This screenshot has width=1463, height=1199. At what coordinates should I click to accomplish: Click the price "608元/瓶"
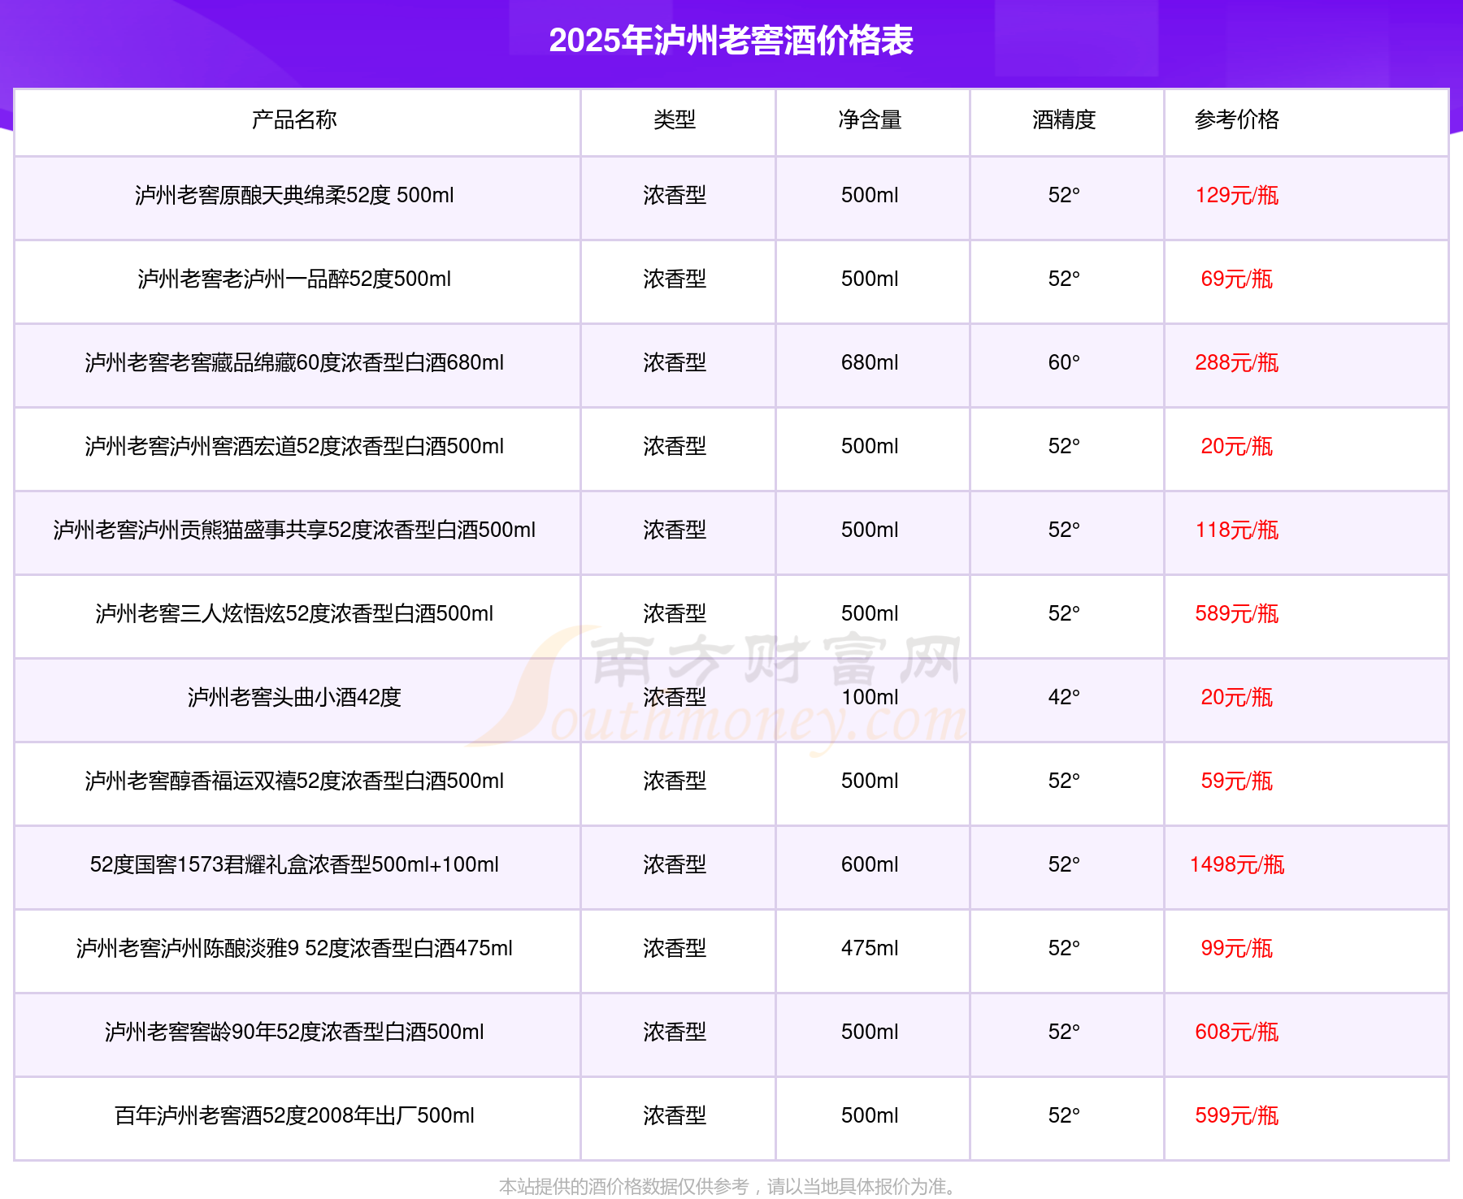[1236, 1032]
